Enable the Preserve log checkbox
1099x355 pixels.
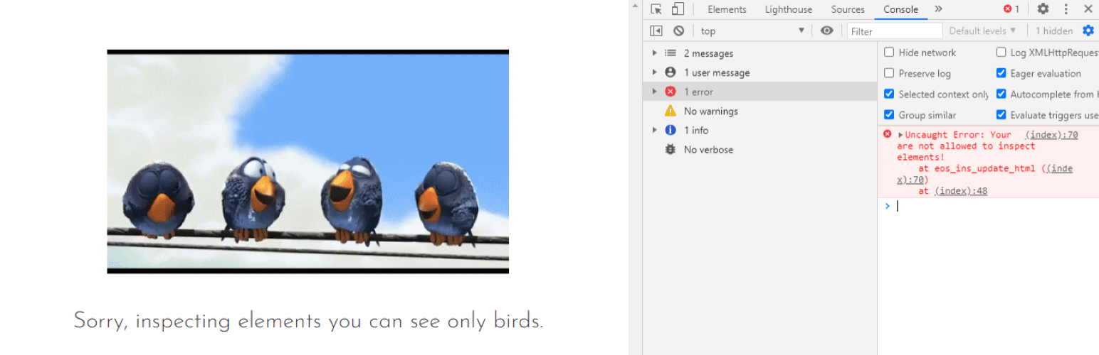pyautogui.click(x=889, y=73)
